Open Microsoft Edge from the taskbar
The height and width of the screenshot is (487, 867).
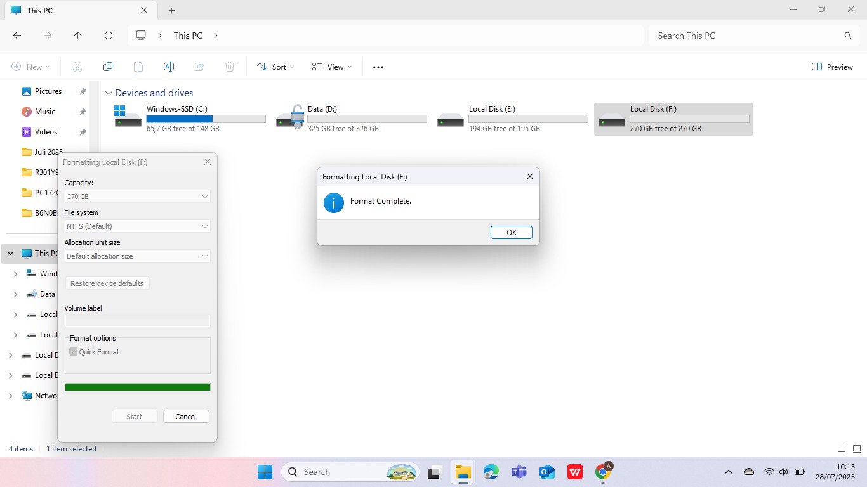coord(491,472)
